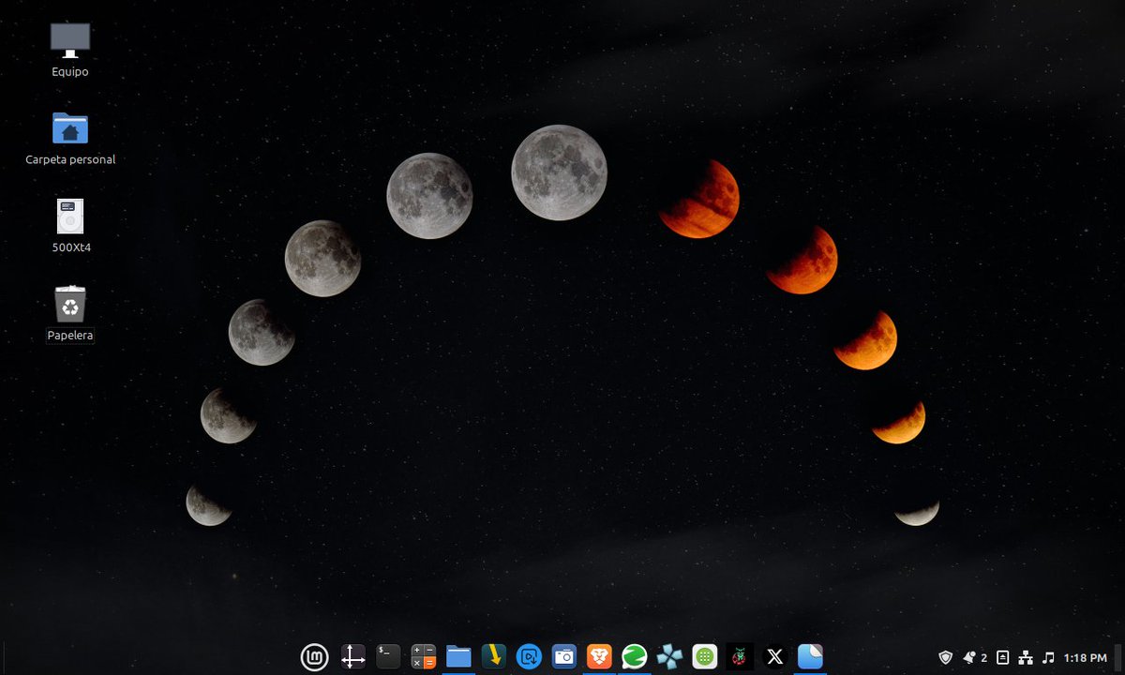Open the green Z browser icon
This screenshot has width=1125, height=675.
click(635, 656)
